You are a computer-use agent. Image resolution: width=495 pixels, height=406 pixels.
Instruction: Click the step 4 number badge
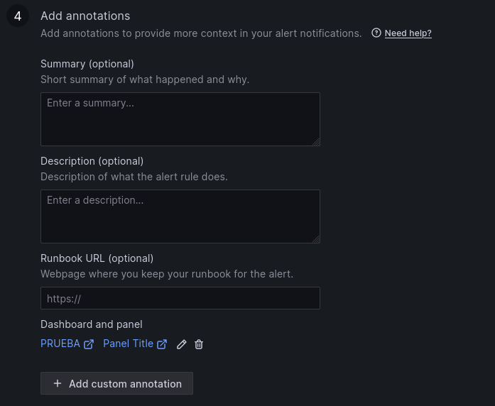click(18, 16)
